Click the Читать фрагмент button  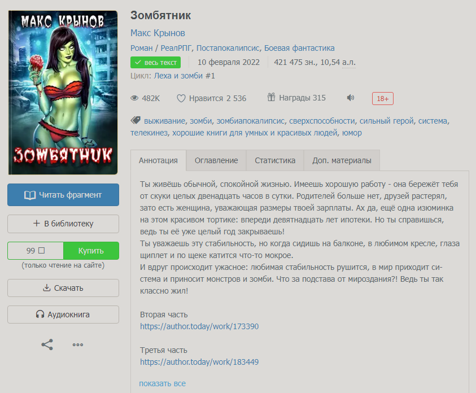click(63, 195)
